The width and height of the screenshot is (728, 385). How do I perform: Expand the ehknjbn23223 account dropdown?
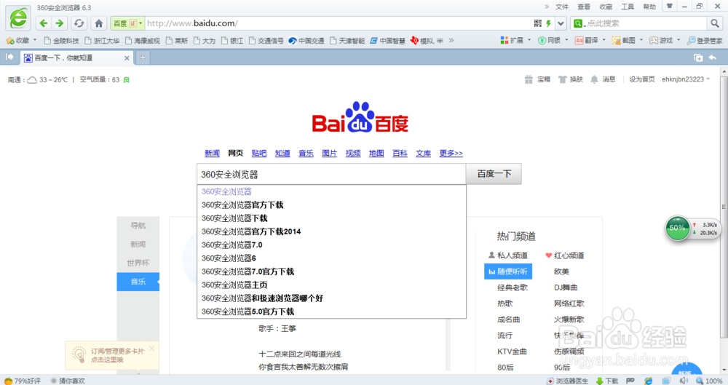[x=686, y=79]
